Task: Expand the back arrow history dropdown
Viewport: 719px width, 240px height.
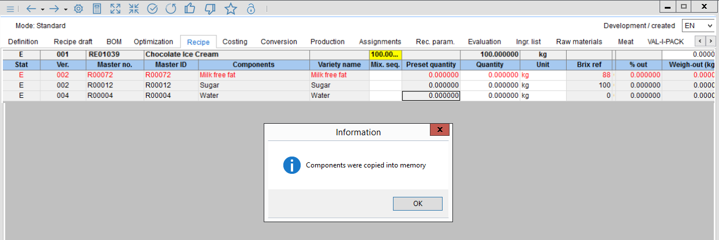Action: tap(42, 10)
